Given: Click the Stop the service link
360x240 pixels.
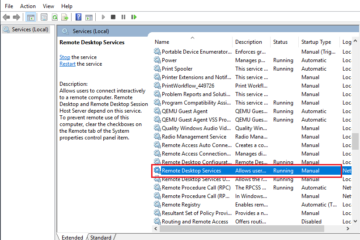Looking at the screenshot, I should [65, 57].
